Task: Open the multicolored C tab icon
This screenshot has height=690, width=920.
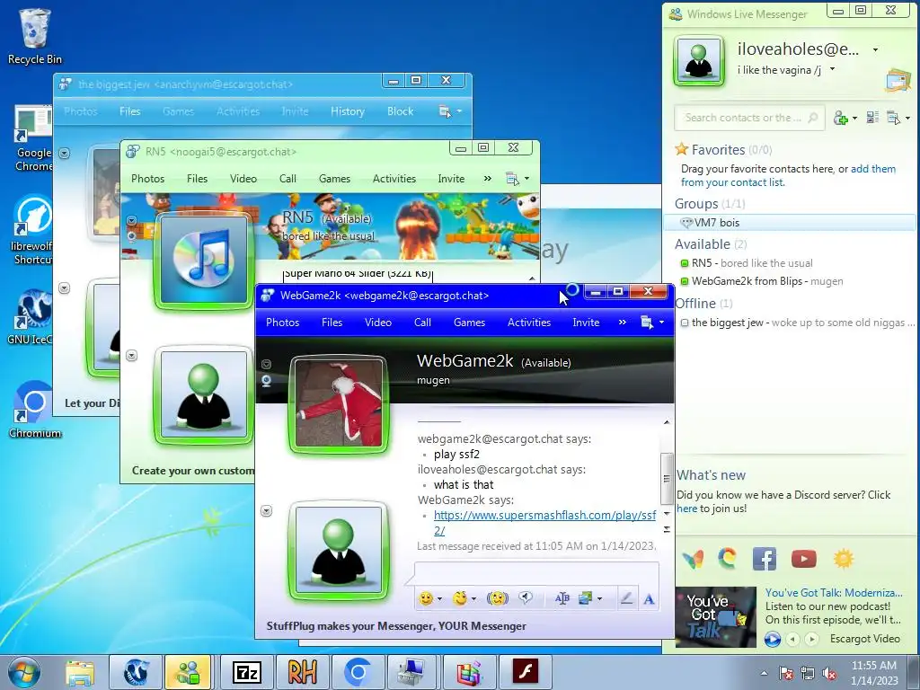Action: [728, 558]
